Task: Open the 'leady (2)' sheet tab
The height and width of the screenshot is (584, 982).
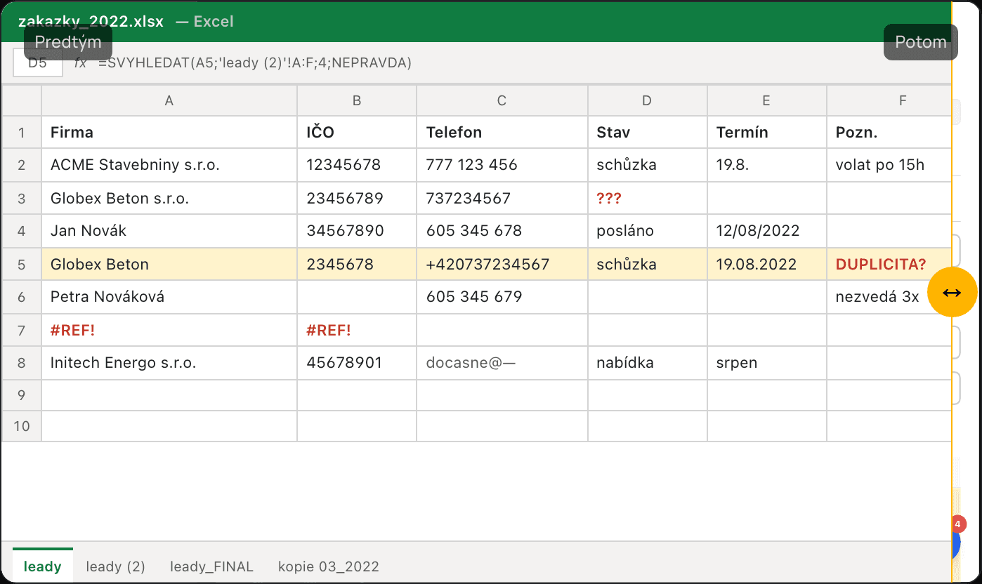Action: click(115, 566)
